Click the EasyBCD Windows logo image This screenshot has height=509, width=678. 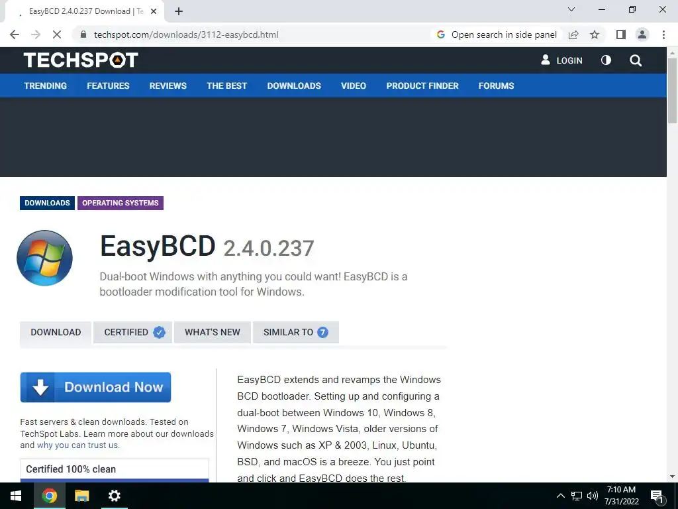pyautogui.click(x=44, y=258)
